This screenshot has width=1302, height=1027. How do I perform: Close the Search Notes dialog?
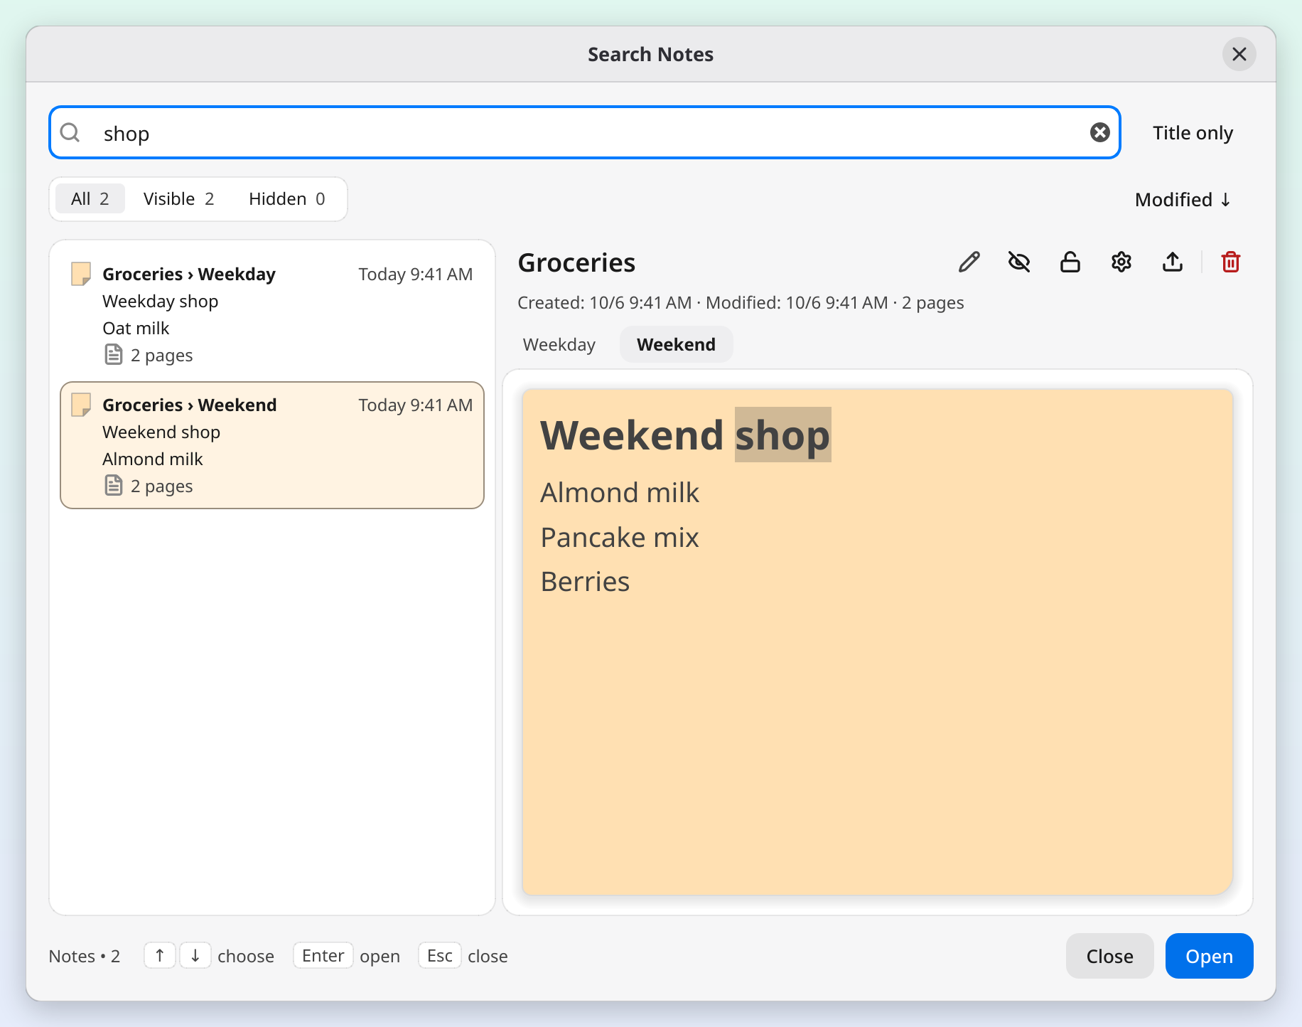pos(1239,54)
